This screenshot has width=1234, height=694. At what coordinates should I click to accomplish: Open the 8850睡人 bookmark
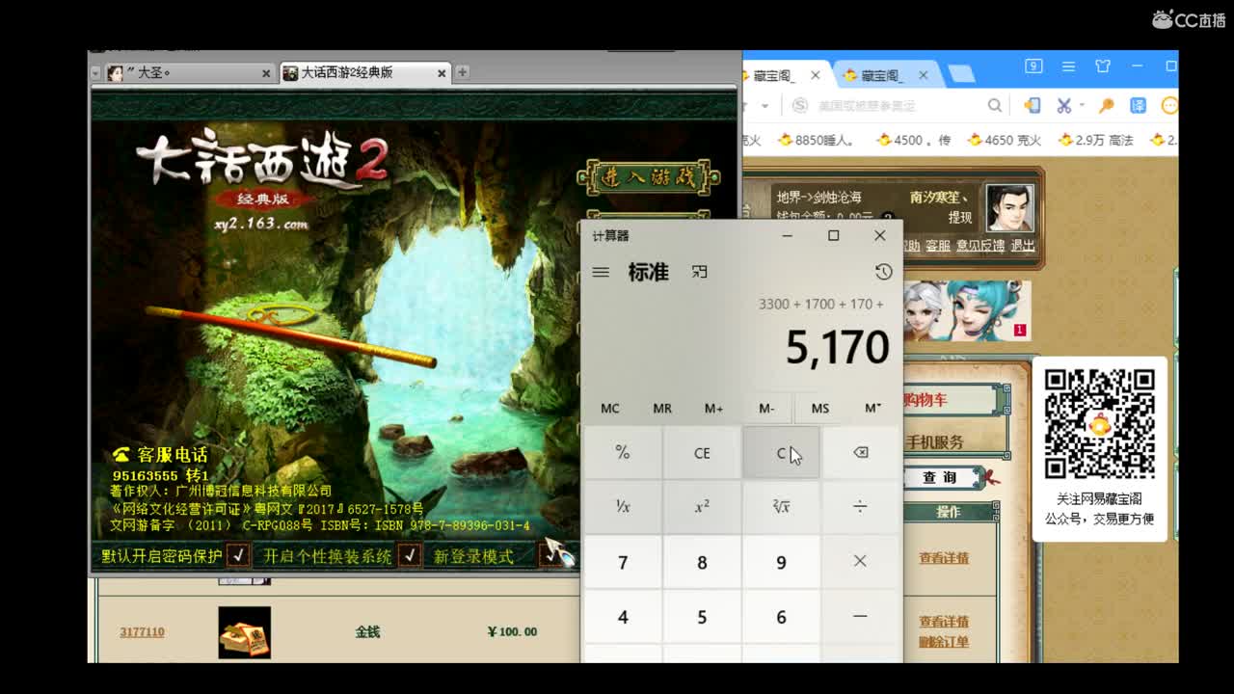[x=816, y=140]
